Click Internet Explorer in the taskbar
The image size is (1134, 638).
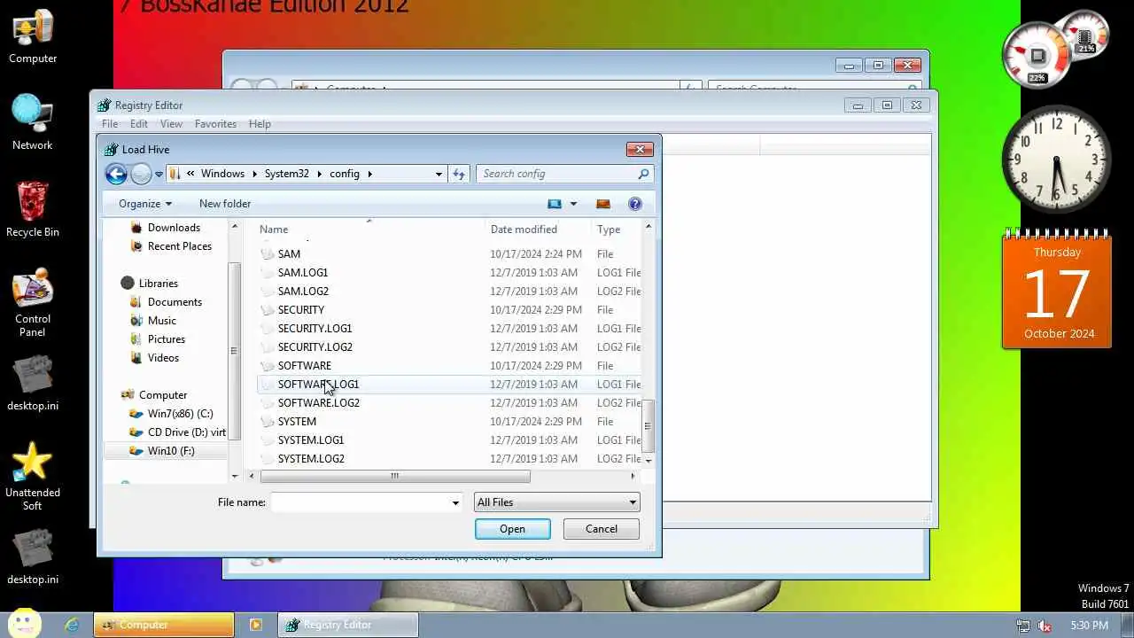pos(72,625)
